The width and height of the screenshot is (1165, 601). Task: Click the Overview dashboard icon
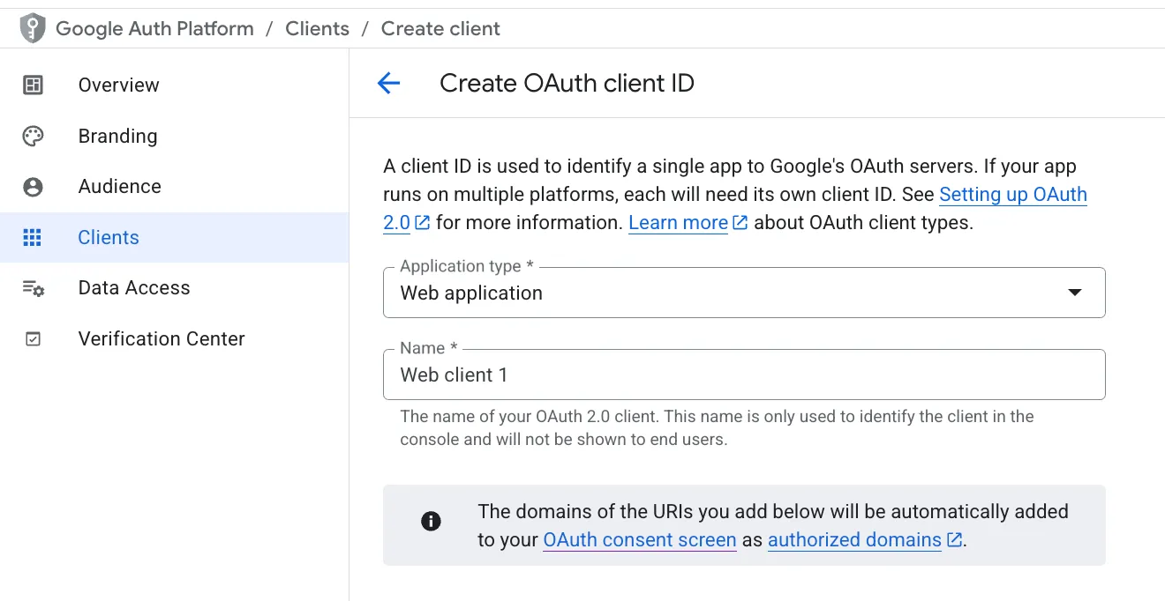33,85
